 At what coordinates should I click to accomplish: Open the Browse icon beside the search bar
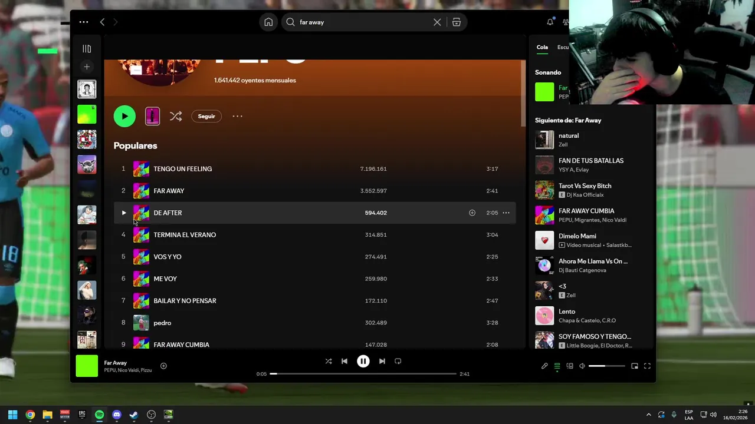457,22
